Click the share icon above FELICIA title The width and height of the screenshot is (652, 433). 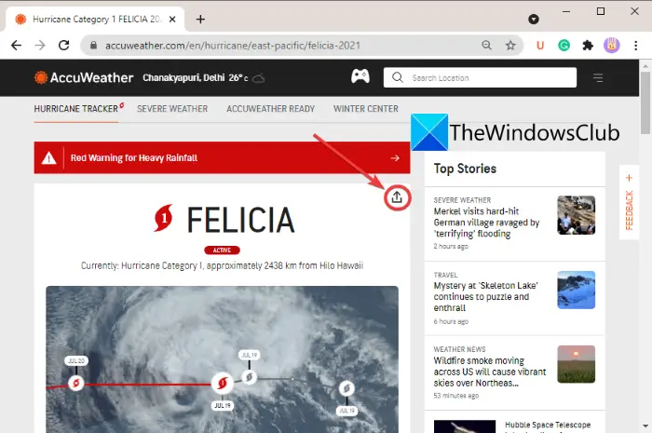(x=397, y=197)
